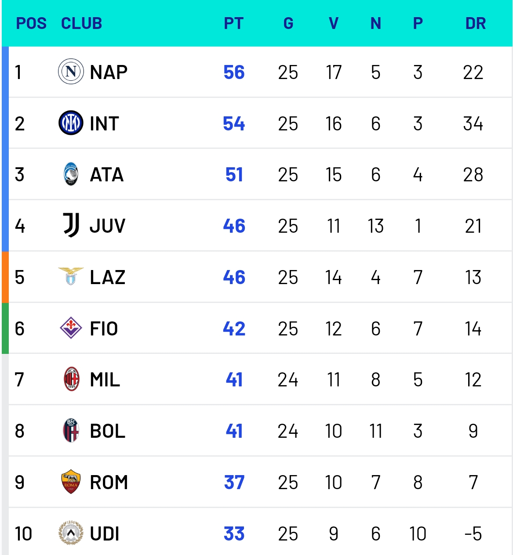The image size is (513, 555).
Task: Click the Fiorentina club crest icon
Action: 71,328
